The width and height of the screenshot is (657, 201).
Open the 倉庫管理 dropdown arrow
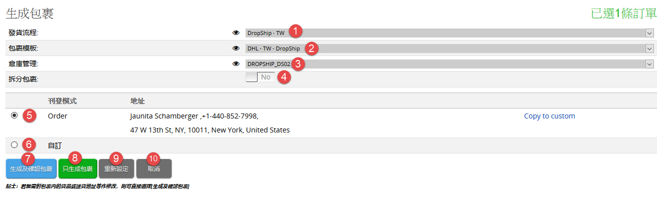[x=649, y=64]
